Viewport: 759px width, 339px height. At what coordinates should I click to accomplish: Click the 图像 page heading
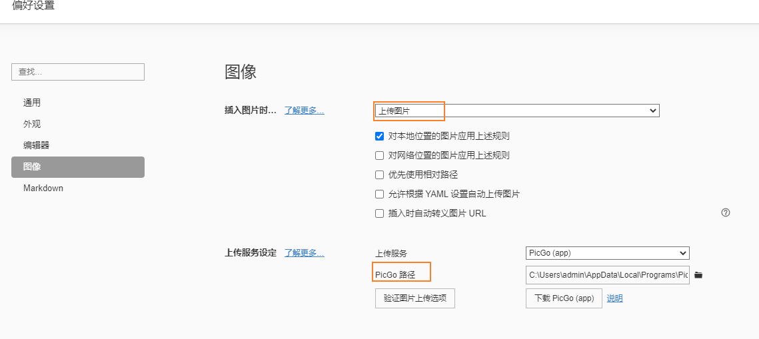click(x=241, y=71)
